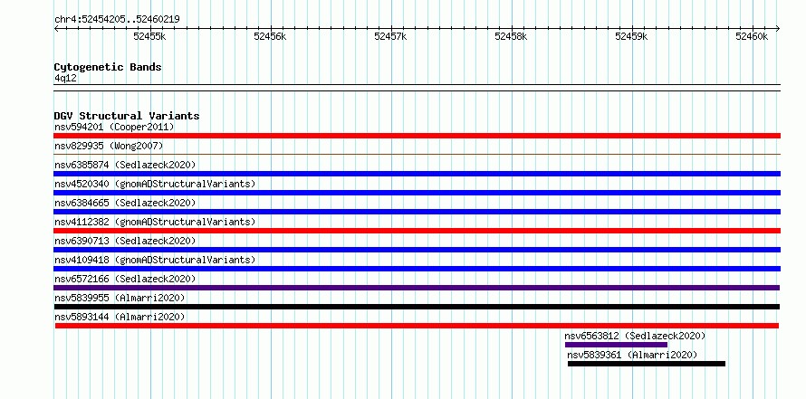Click the 52456k ruler label

(270, 36)
